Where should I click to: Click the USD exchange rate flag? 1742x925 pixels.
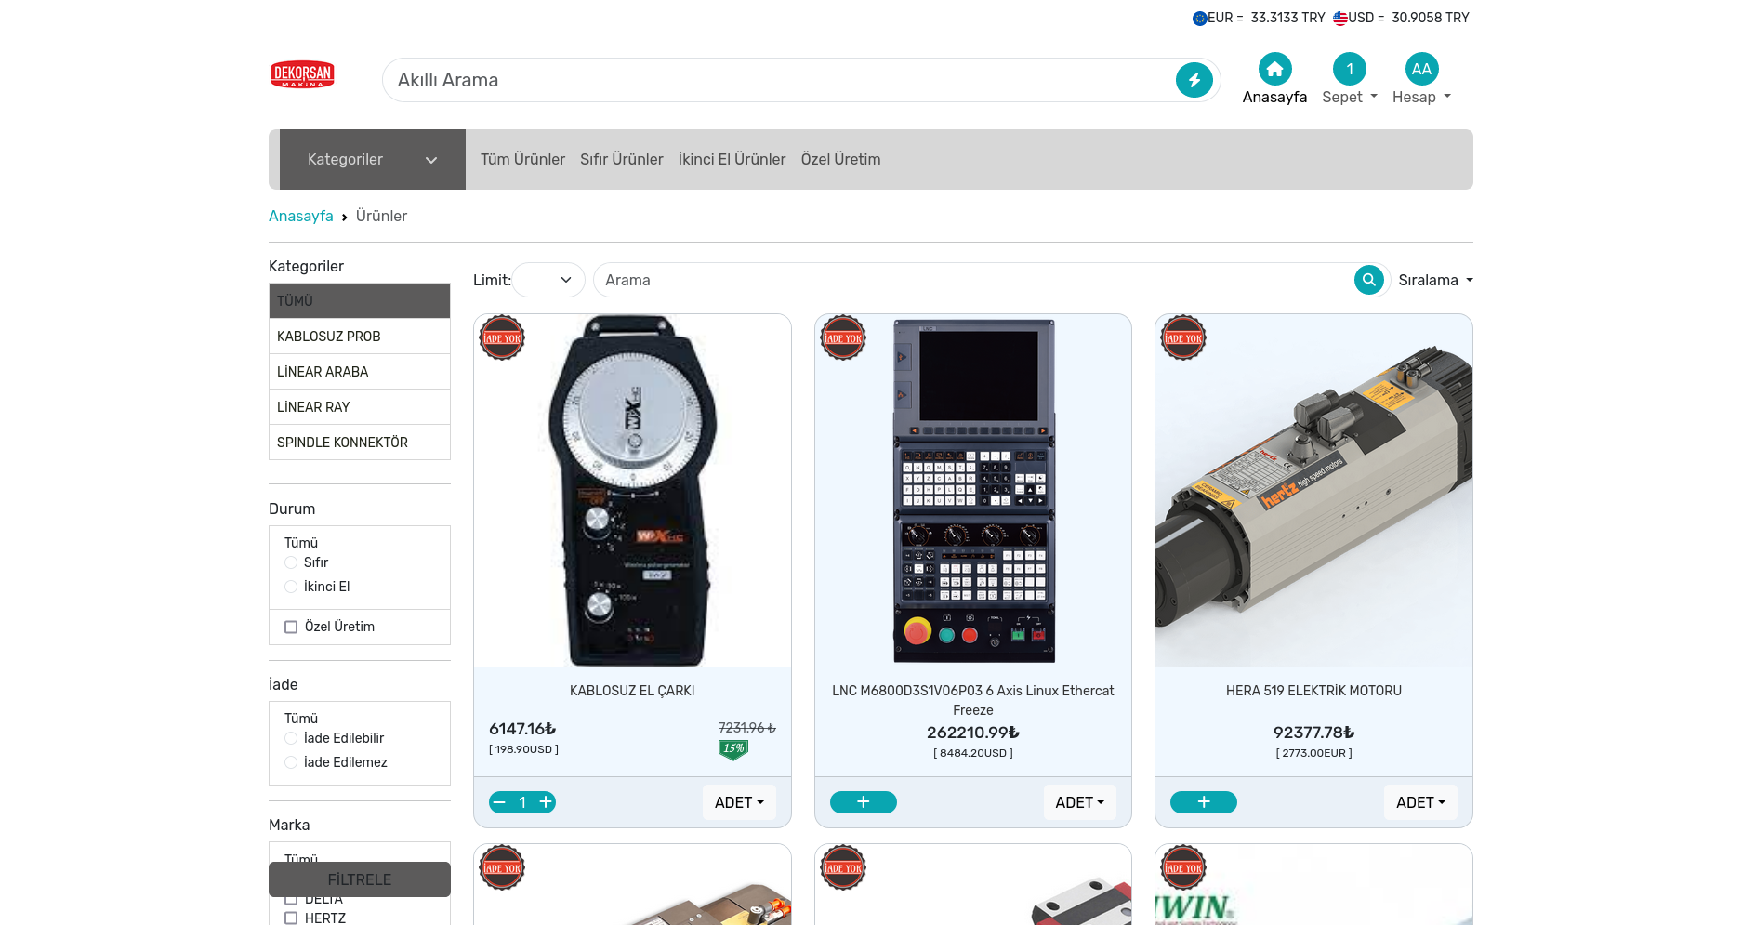click(1340, 18)
